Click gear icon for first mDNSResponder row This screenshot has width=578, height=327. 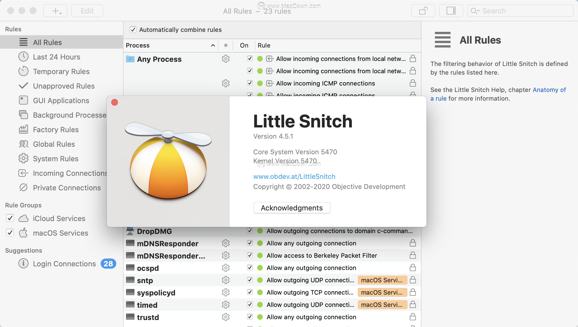226,243
